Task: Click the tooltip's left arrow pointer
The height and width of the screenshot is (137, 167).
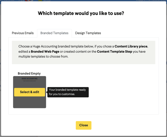Action: tap(47, 92)
